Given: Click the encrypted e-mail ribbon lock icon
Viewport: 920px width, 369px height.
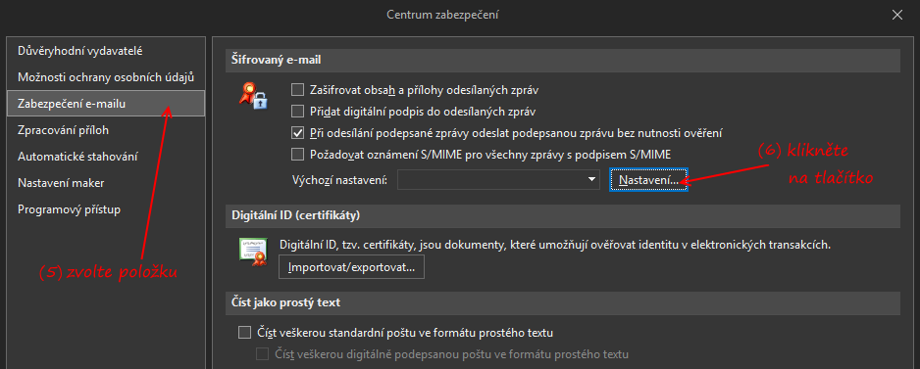Looking at the screenshot, I should (x=253, y=97).
